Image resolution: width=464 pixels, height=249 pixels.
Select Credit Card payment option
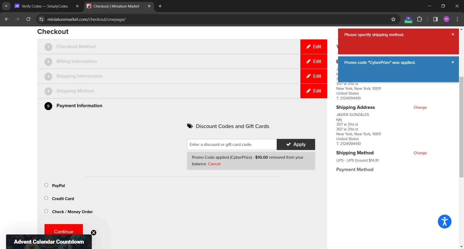[x=46, y=198]
